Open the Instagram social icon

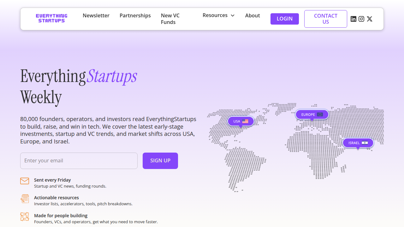coord(361,19)
